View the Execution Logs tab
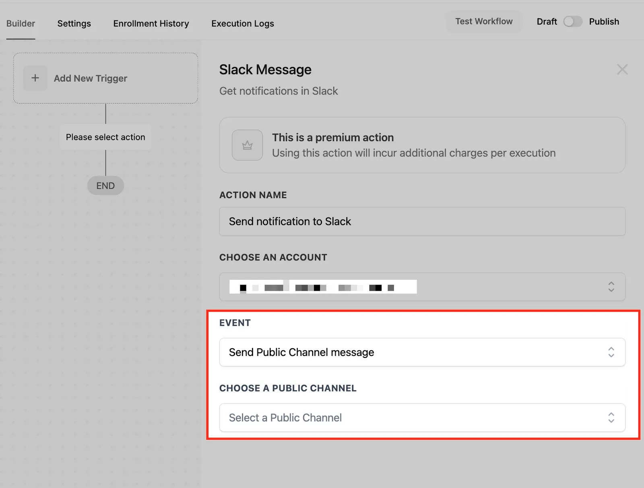 [x=243, y=23]
